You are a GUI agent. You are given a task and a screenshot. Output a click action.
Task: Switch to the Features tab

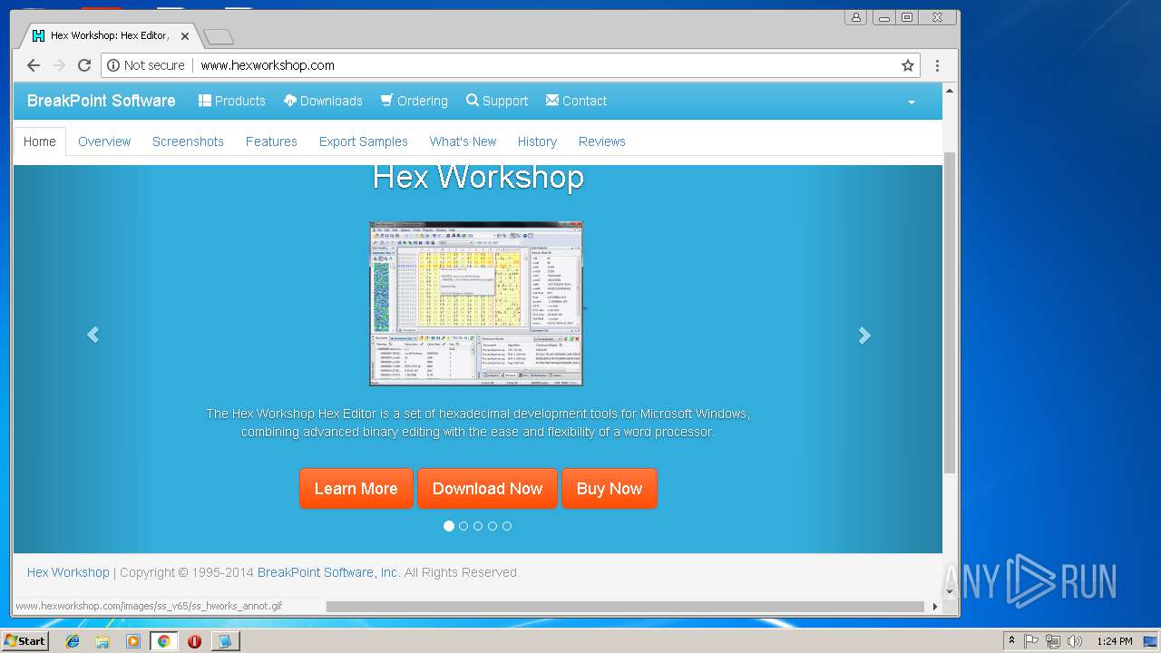point(271,141)
